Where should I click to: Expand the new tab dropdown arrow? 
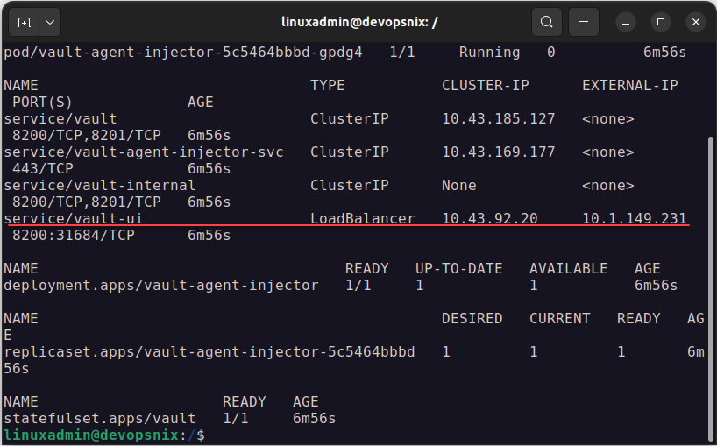pyautogui.click(x=49, y=21)
